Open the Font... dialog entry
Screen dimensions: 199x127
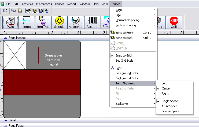(133, 68)
